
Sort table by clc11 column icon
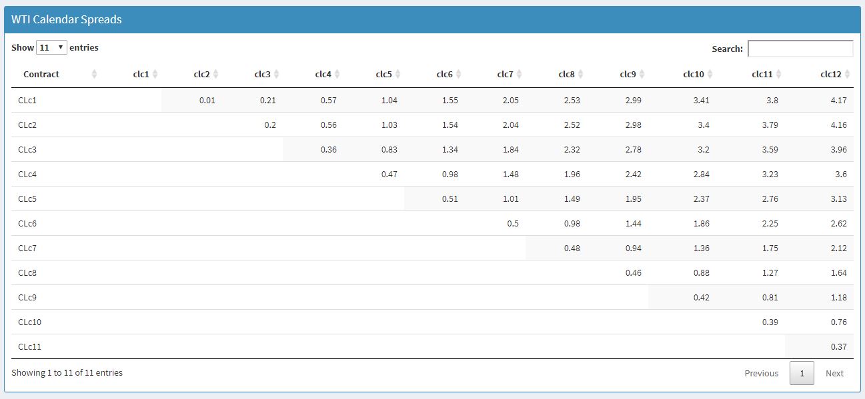click(x=778, y=74)
